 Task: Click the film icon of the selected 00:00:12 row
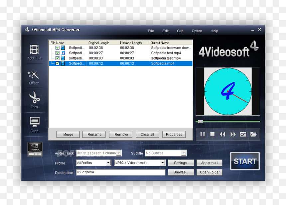[63, 63]
